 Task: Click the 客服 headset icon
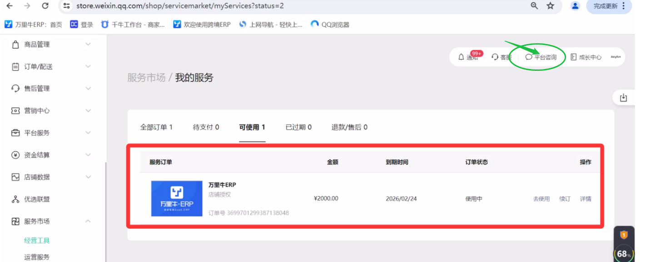495,57
